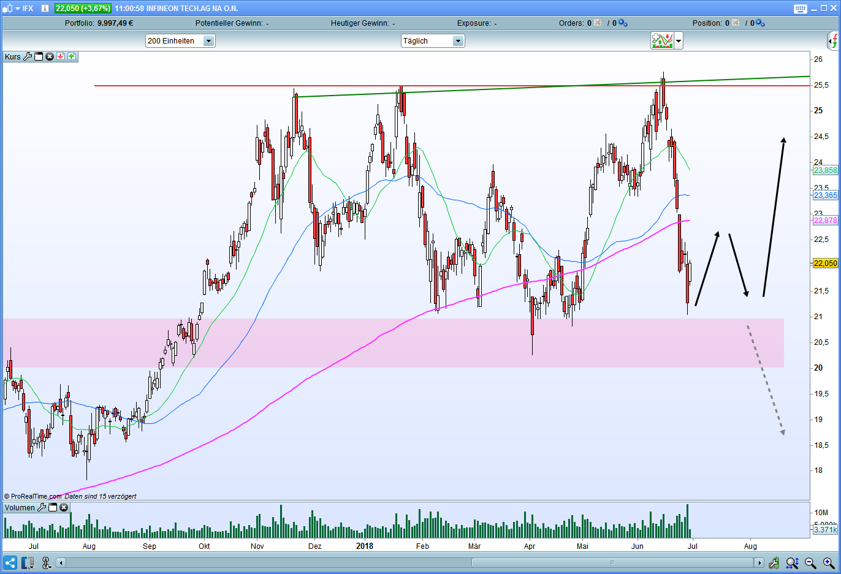Maximize the Volumen panel window
Viewport: 841px width, 574px height.
[53, 507]
